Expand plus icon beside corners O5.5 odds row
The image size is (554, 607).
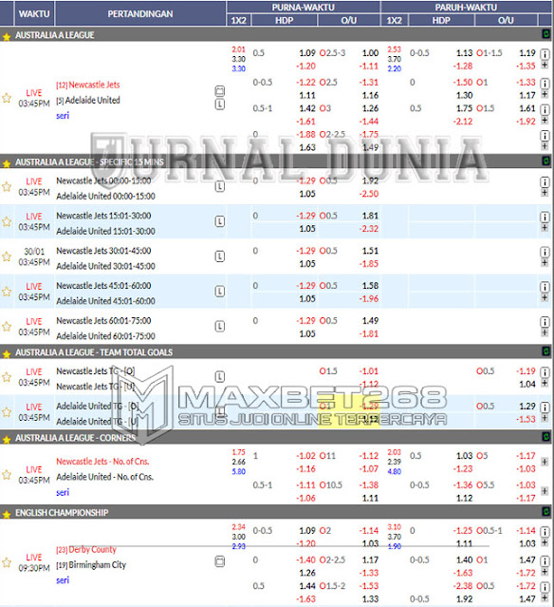pyautogui.click(x=545, y=491)
